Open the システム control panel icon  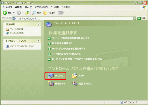coord(51,75)
